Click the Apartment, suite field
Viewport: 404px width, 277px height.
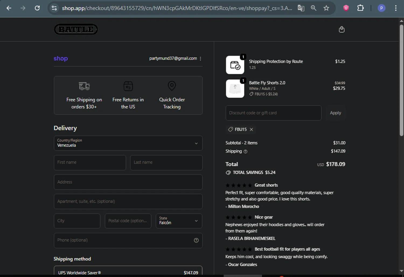pyautogui.click(x=128, y=202)
